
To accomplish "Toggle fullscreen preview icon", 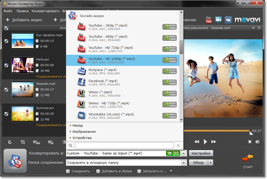I will click(x=250, y=142).
